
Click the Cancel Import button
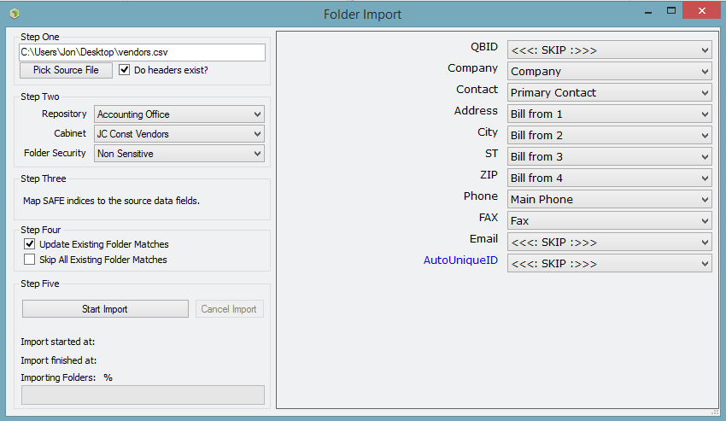coord(229,309)
